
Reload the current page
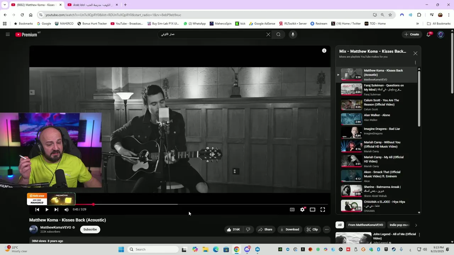click(22, 15)
